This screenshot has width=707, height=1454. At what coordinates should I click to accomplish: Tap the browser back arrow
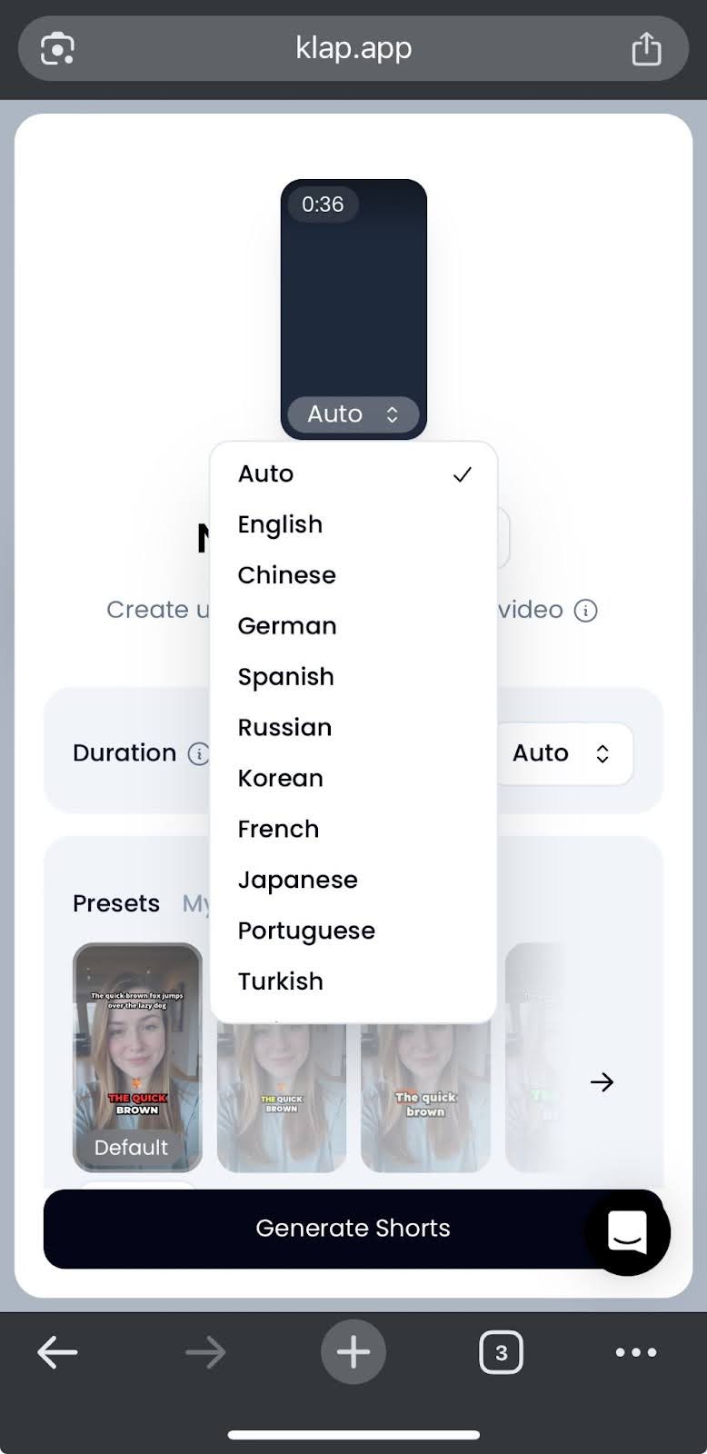tap(57, 1352)
